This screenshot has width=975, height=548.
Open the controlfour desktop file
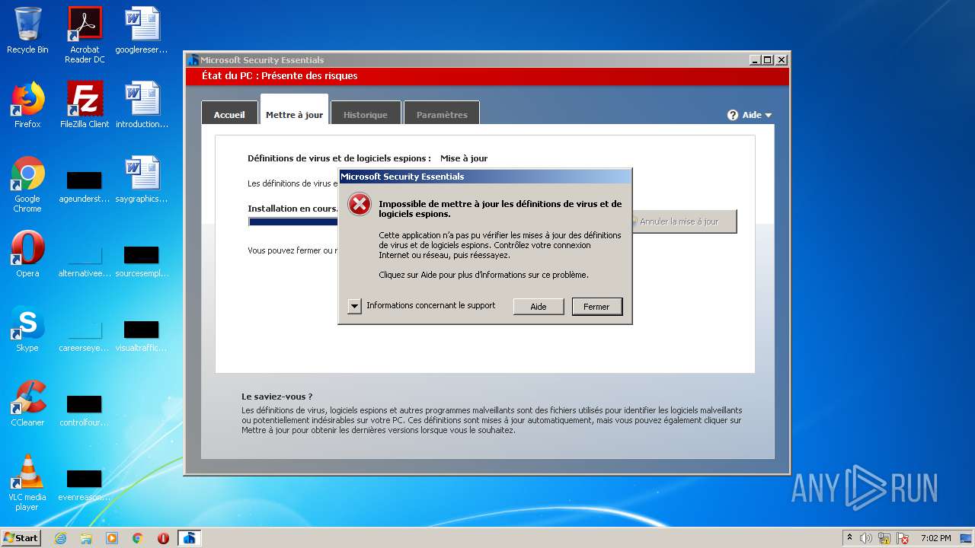point(85,411)
